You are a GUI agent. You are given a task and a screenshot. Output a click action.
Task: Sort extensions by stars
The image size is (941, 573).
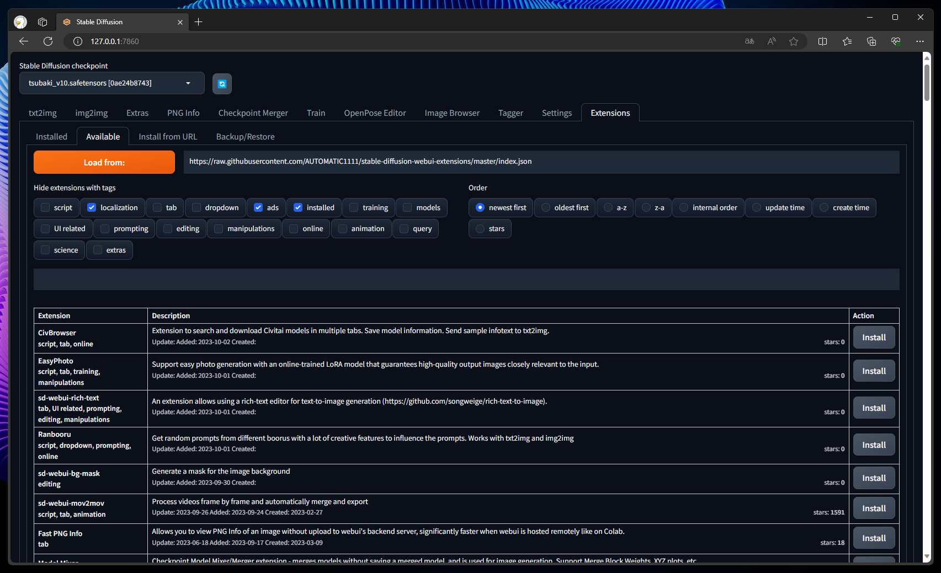pyautogui.click(x=480, y=229)
